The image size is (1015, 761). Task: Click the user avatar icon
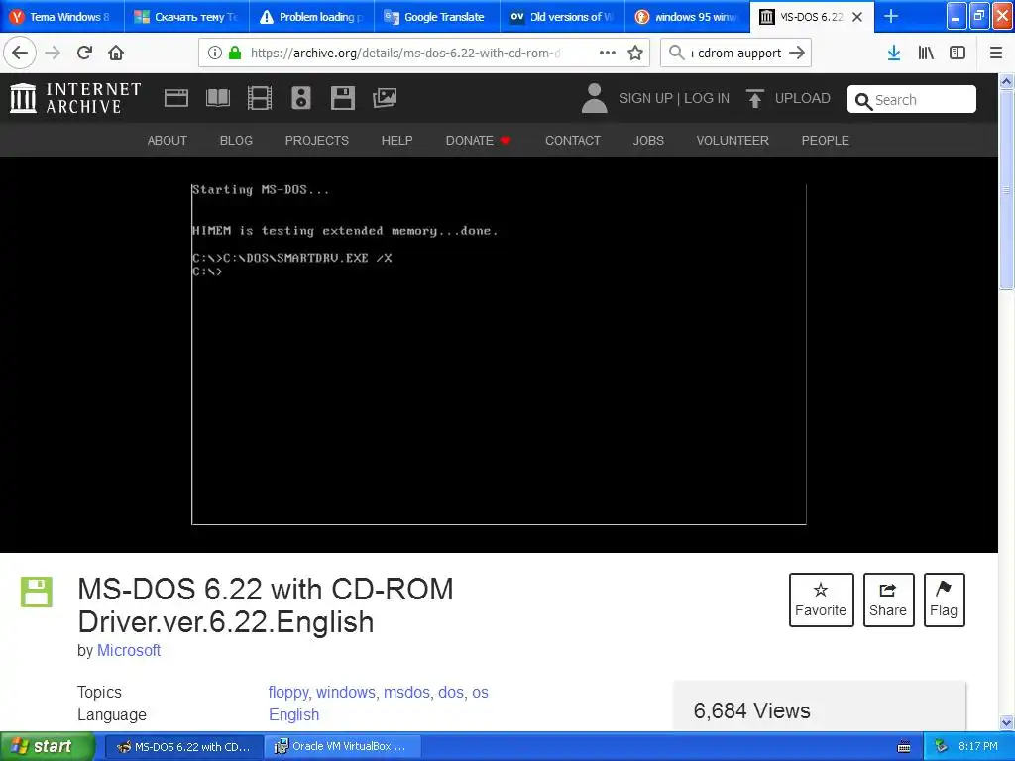(x=595, y=98)
